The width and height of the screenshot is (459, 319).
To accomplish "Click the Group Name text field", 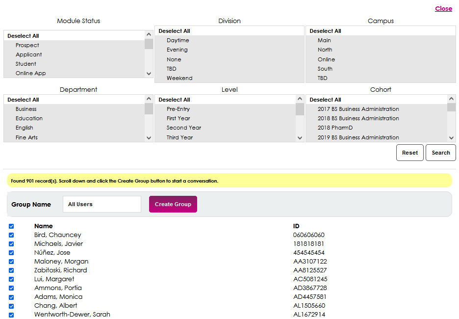I will tap(102, 204).
